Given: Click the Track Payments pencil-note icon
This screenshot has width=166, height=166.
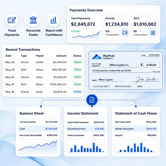Looking at the screenshot, I should click(12, 20).
